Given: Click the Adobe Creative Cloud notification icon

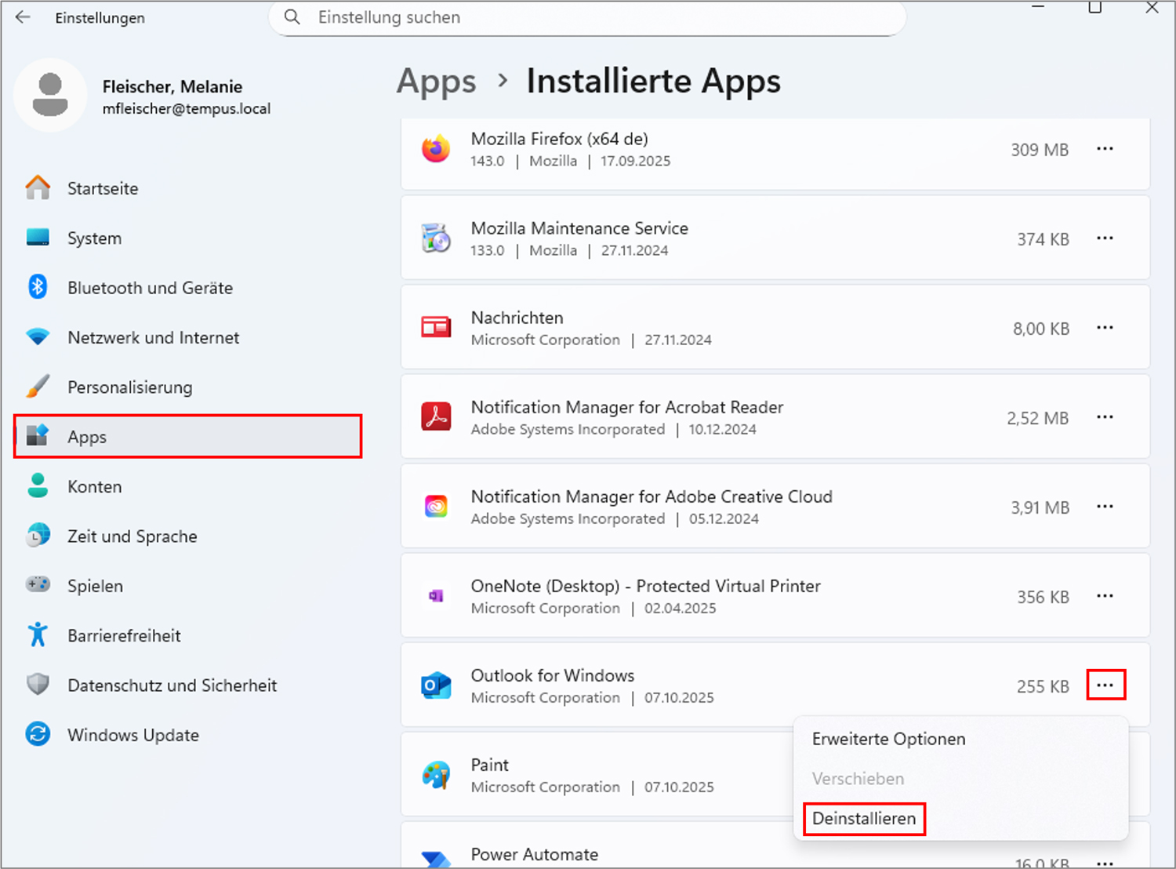Looking at the screenshot, I should pyautogui.click(x=436, y=507).
